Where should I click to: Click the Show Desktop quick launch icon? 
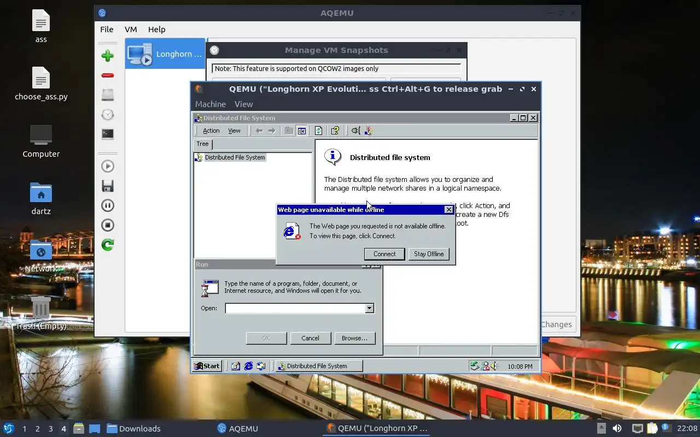pyautogui.click(x=236, y=366)
